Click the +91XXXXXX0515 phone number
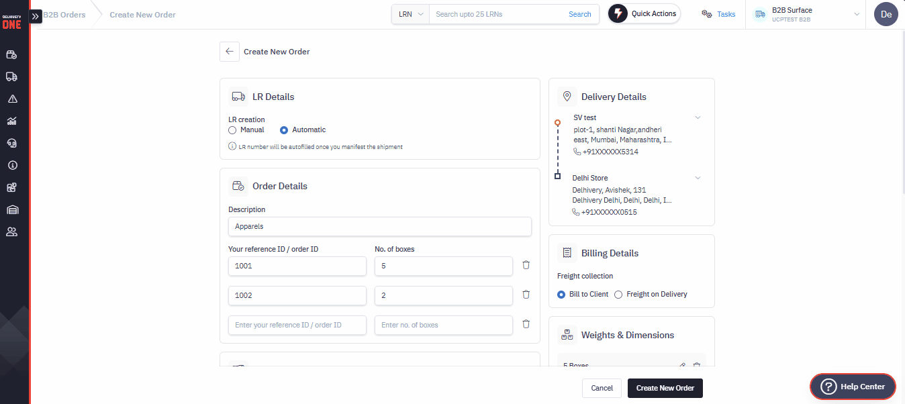905x404 pixels. (609, 212)
